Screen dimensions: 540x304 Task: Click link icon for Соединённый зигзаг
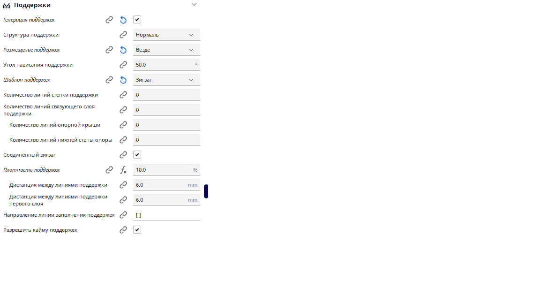(123, 155)
